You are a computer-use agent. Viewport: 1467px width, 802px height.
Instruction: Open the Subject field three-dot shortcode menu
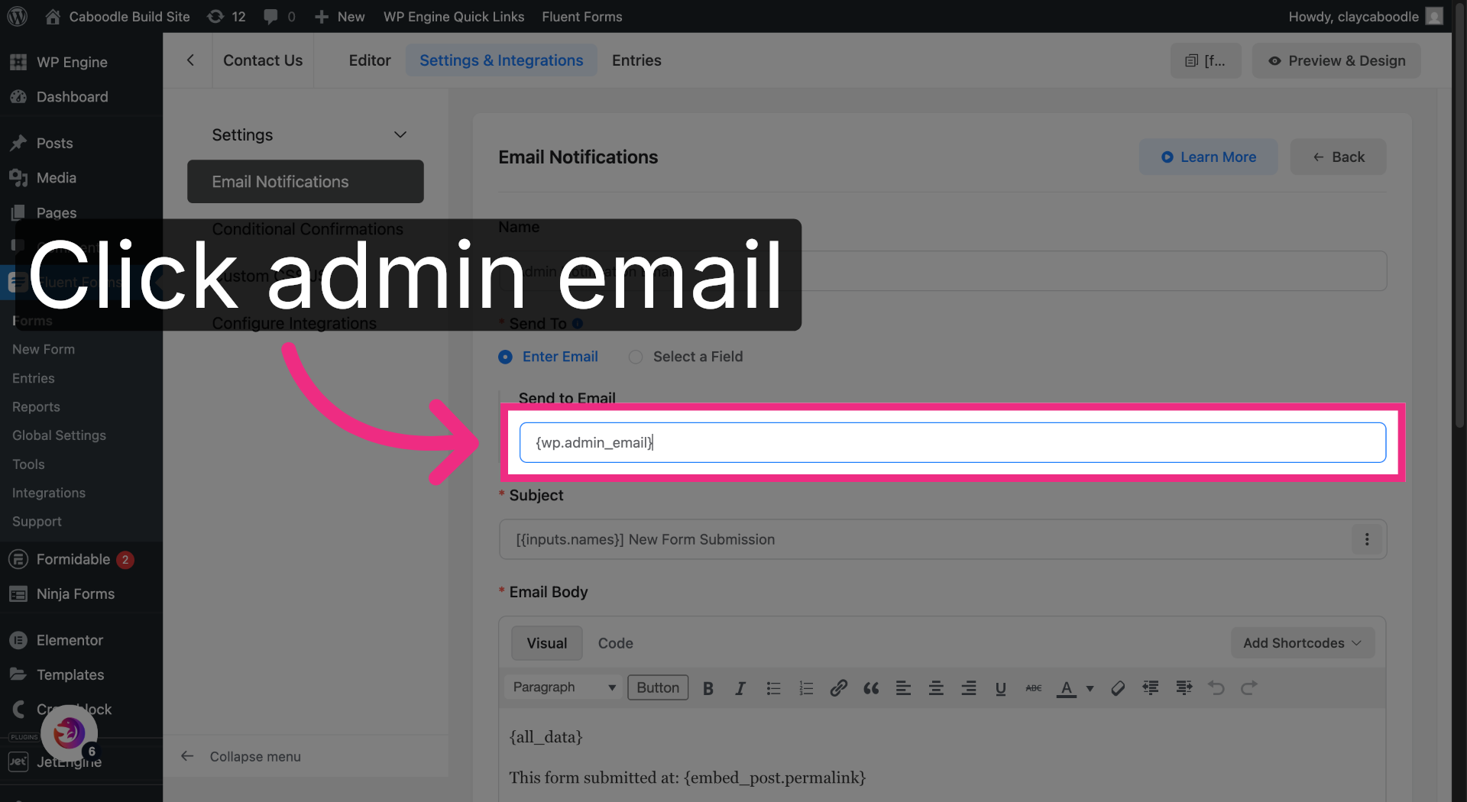pos(1367,539)
